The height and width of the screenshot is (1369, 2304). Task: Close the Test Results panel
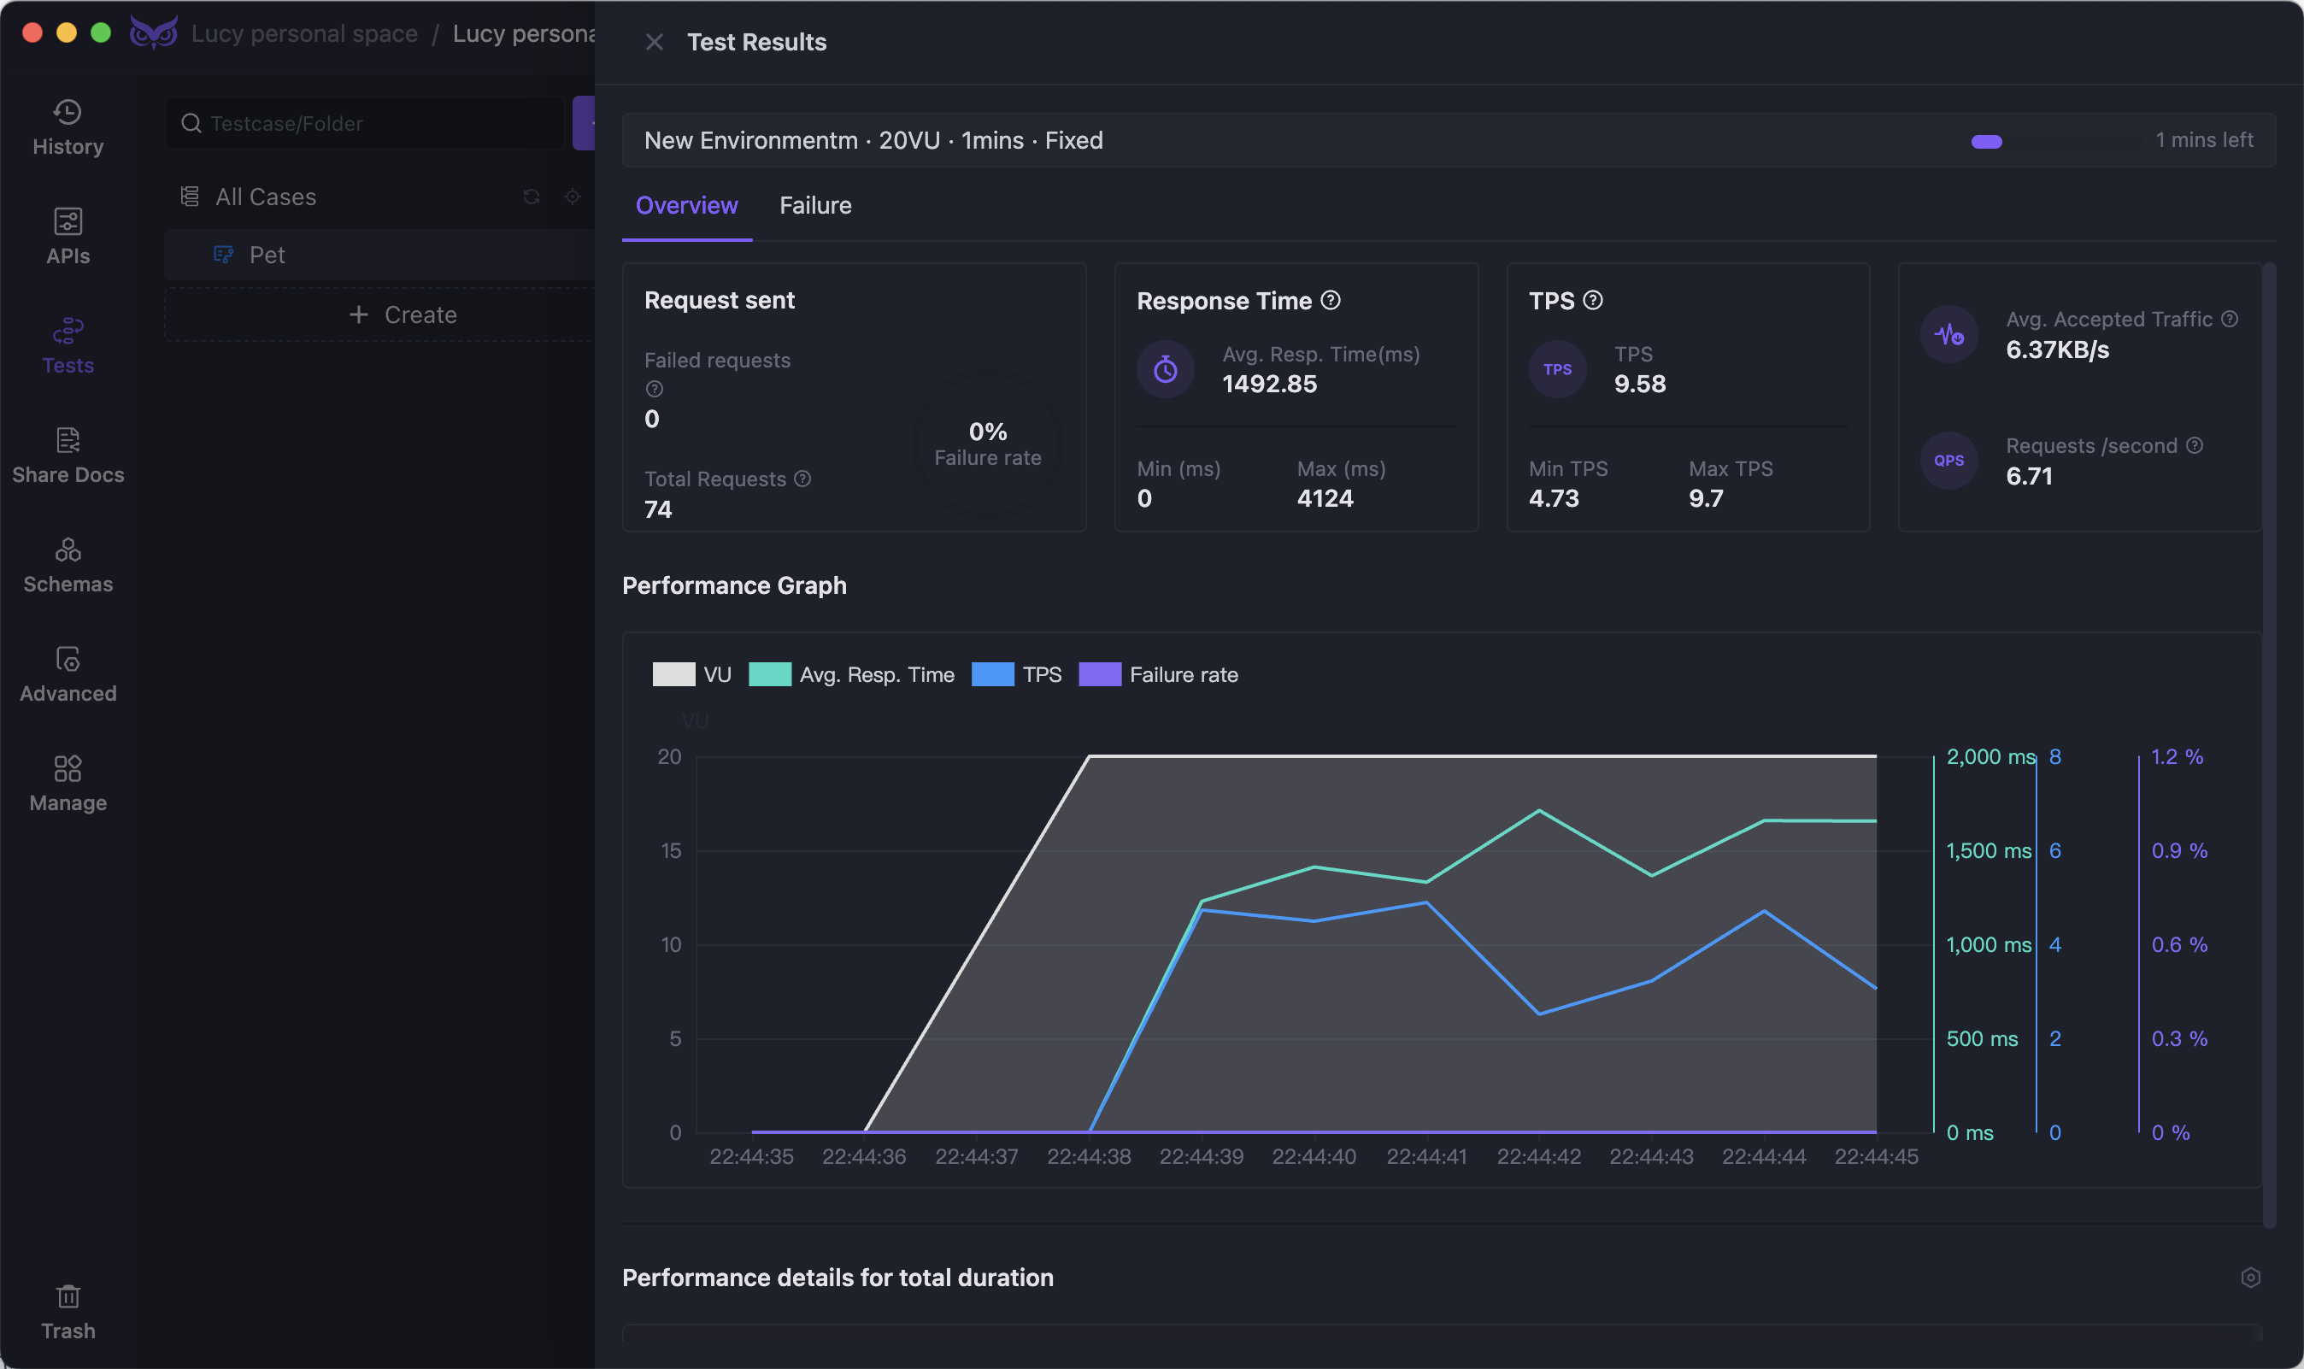pyautogui.click(x=654, y=43)
